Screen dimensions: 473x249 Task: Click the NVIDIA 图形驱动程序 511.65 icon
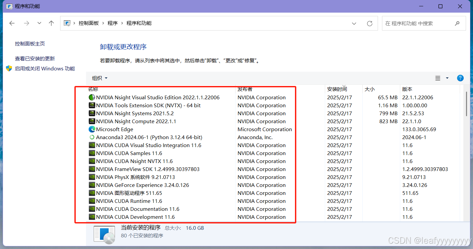point(92,193)
